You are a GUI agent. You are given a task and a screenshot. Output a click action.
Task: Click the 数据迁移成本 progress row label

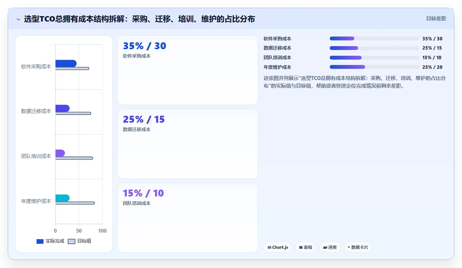[277, 48]
